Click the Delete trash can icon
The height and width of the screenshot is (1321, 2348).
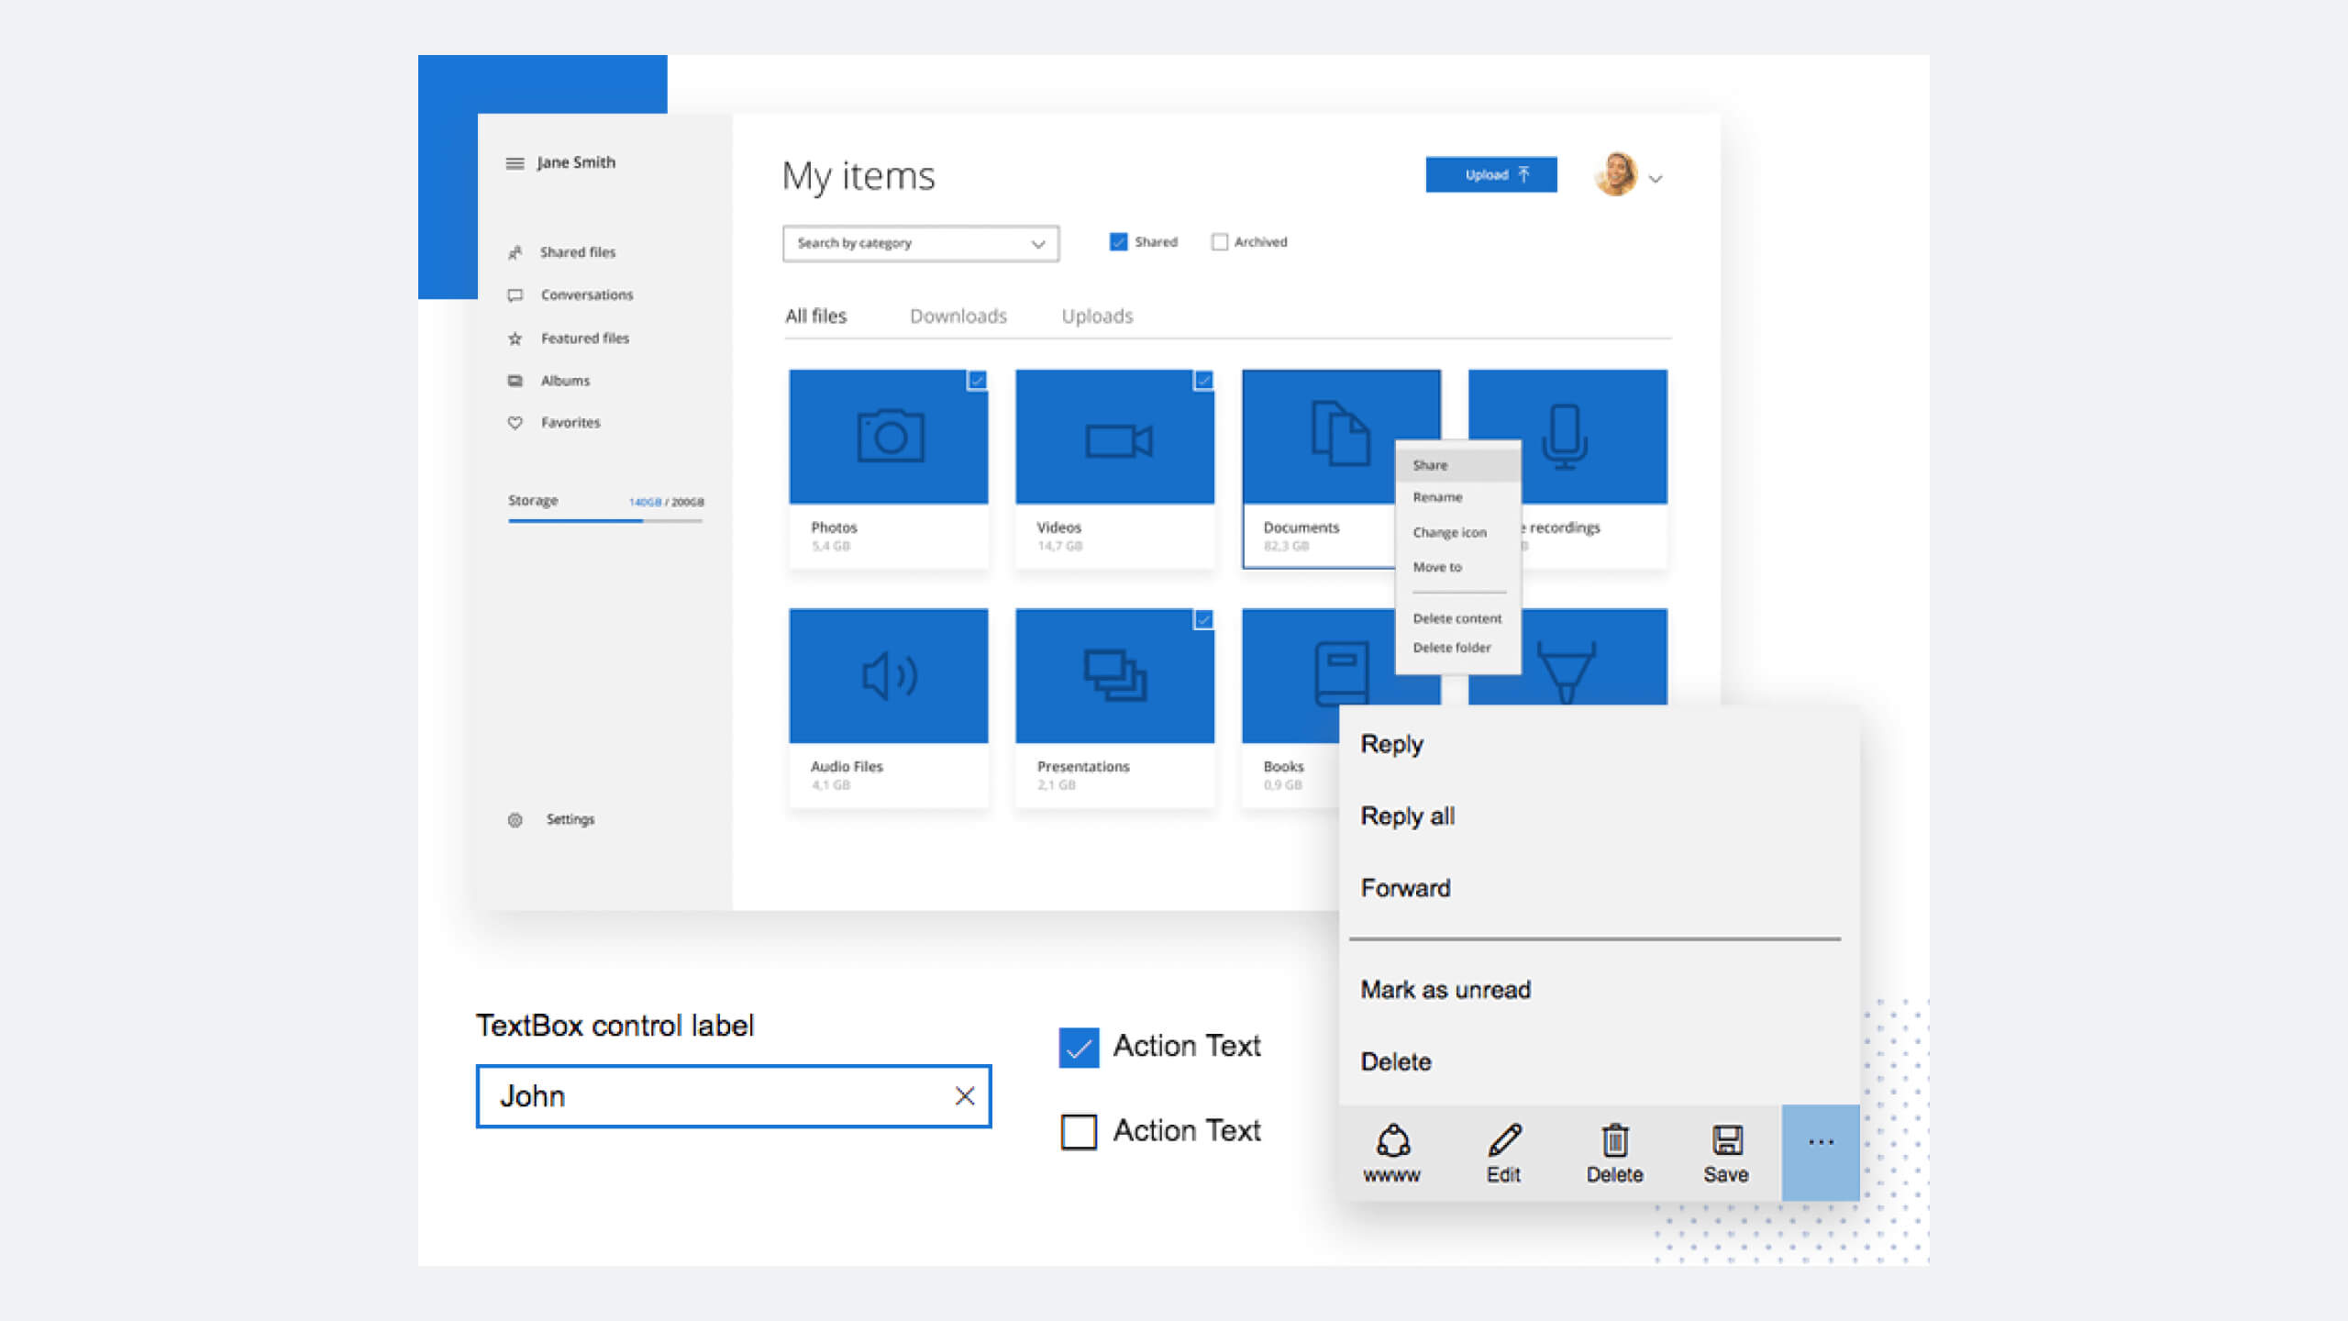1614,1140
